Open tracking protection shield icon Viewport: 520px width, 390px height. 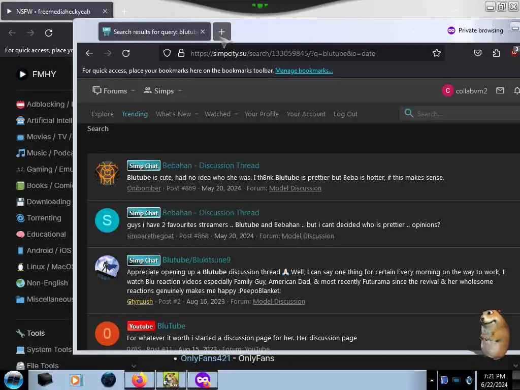(167, 53)
